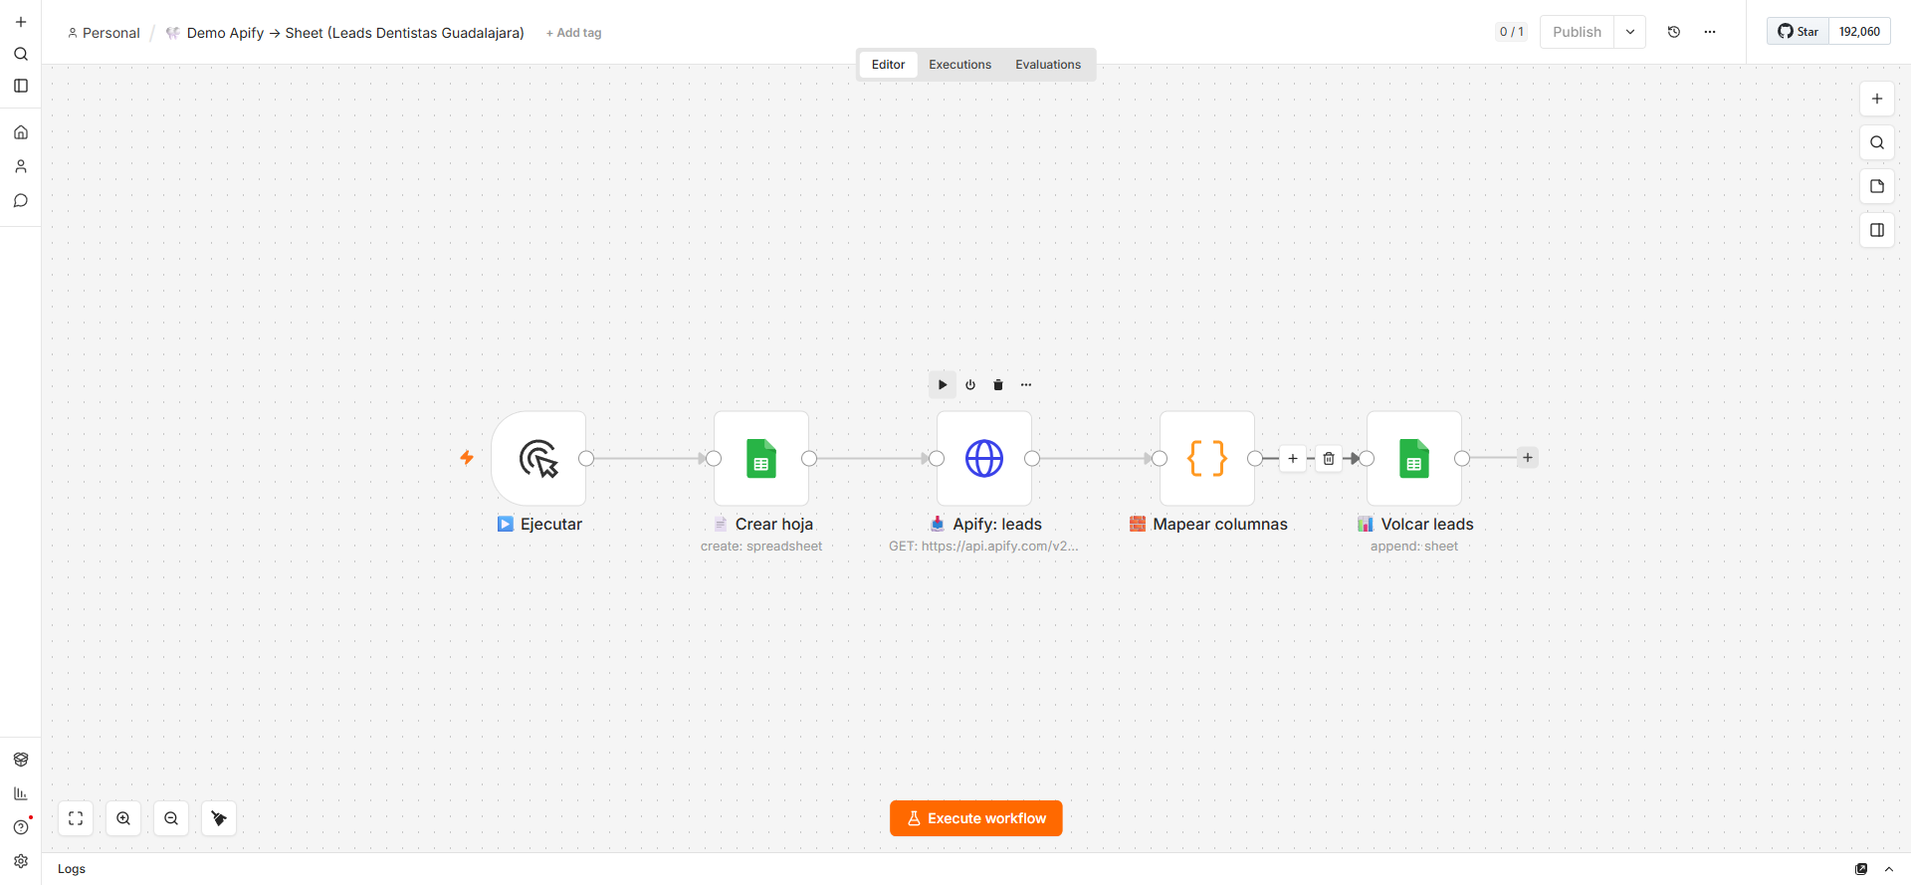Click Execute workflow button
The width and height of the screenshot is (1911, 885).
coord(976,818)
